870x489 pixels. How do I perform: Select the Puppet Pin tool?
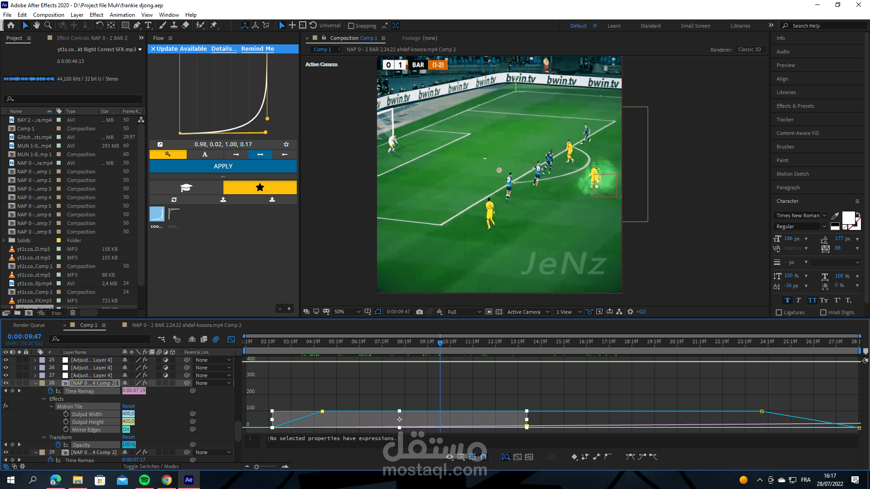214,25
